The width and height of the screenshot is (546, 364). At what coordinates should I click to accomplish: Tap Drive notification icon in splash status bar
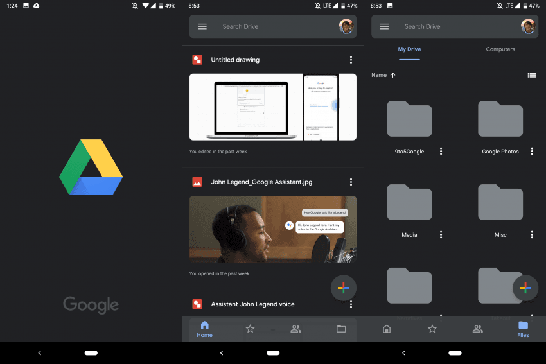tap(36, 6)
